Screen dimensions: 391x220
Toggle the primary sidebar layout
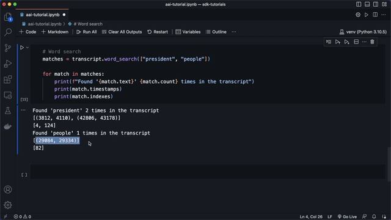[x=359, y=4]
